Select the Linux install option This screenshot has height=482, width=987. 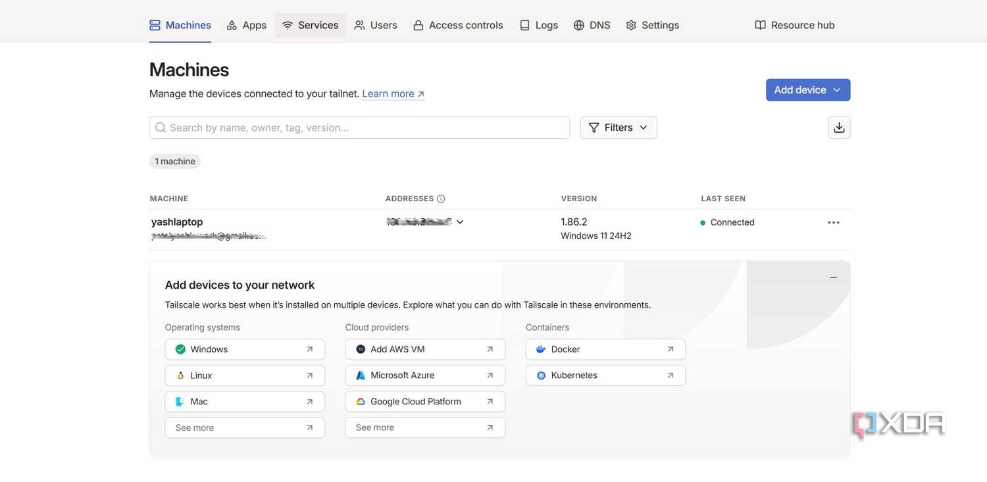point(245,375)
